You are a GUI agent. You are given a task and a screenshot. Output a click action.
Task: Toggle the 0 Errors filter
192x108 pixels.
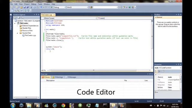pos(46,77)
